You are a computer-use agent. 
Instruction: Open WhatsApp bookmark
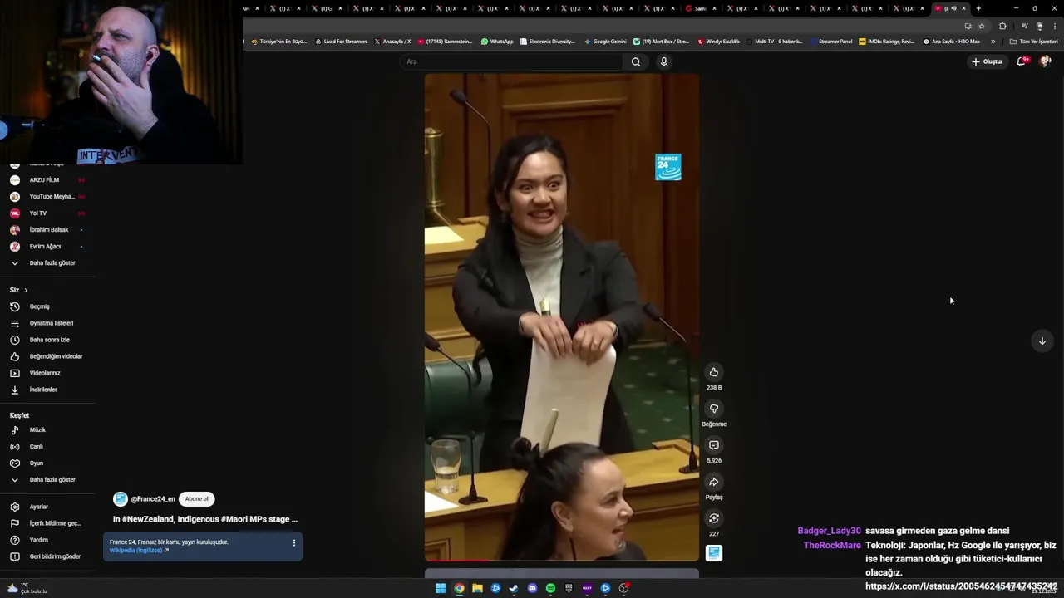[497, 42]
